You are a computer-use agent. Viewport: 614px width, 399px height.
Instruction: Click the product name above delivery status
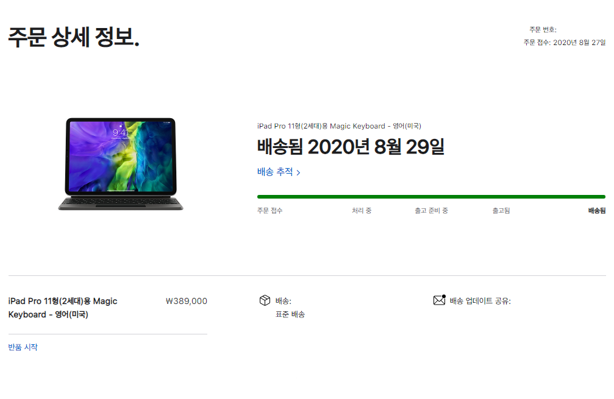coord(339,126)
